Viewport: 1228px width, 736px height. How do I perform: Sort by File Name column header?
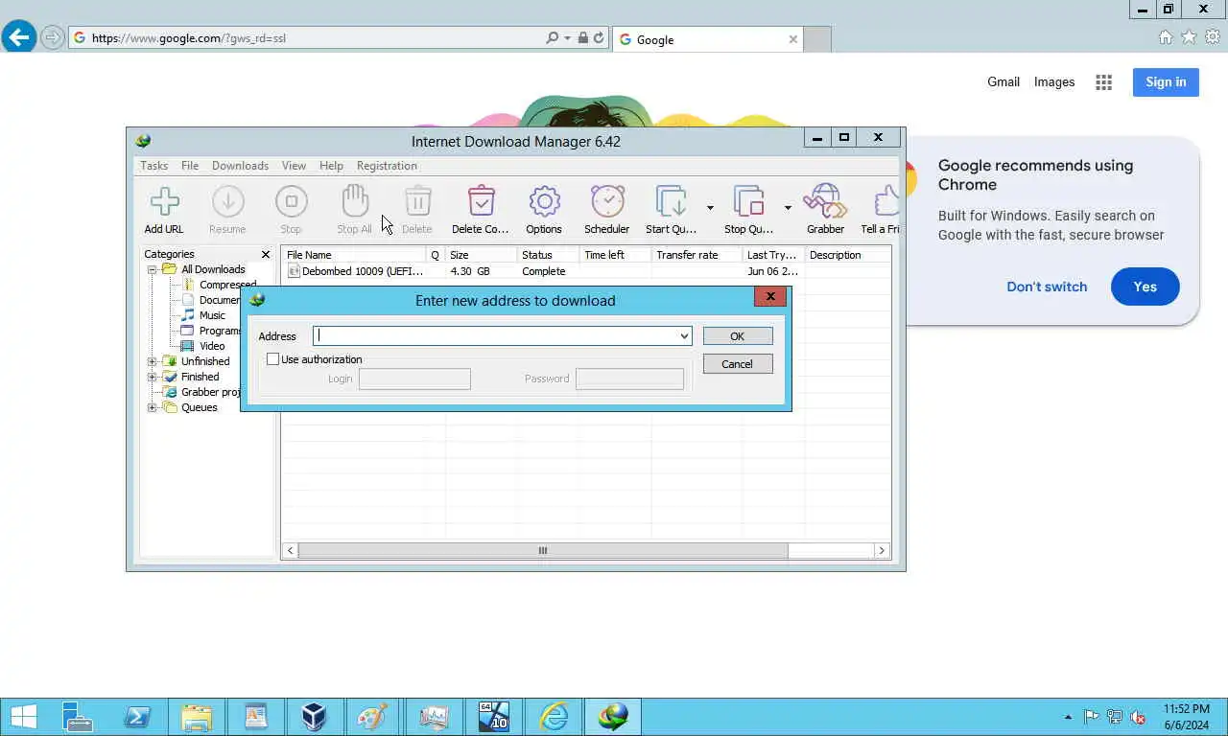[353, 255]
